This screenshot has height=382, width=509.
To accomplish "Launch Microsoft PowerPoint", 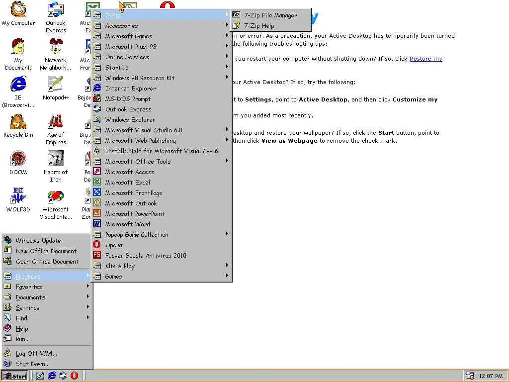I will point(162,213).
